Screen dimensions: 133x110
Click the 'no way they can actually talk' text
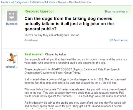coord(52,35)
